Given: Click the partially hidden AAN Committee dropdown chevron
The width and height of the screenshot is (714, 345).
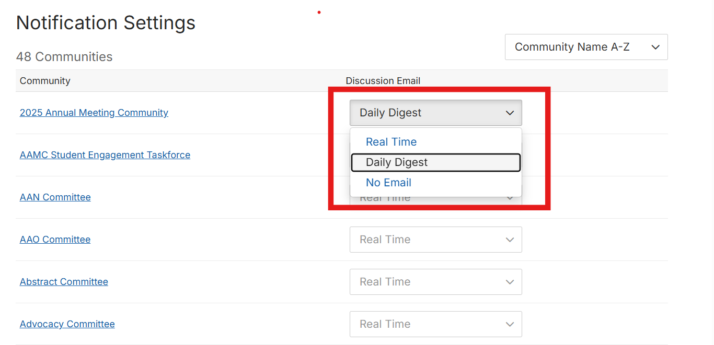Looking at the screenshot, I should tap(510, 199).
